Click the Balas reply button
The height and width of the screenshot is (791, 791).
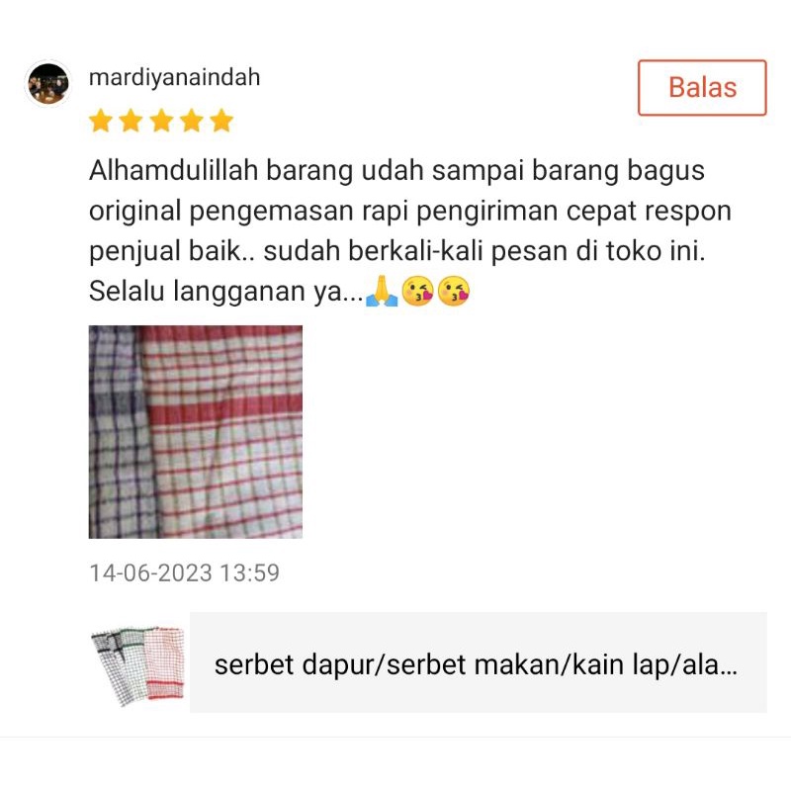[702, 87]
